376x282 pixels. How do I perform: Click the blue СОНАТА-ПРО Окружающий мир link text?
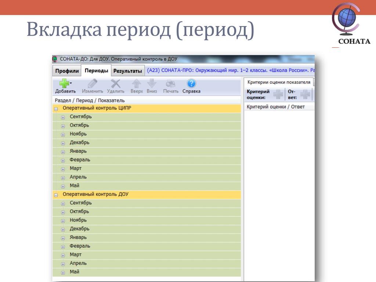[231, 70]
